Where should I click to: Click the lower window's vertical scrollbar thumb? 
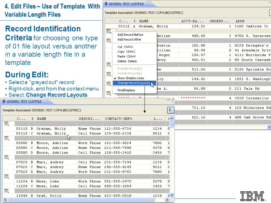pos(172,124)
